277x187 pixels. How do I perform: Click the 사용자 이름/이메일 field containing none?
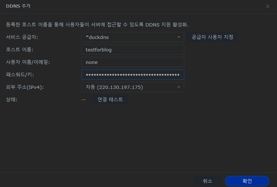(132, 62)
